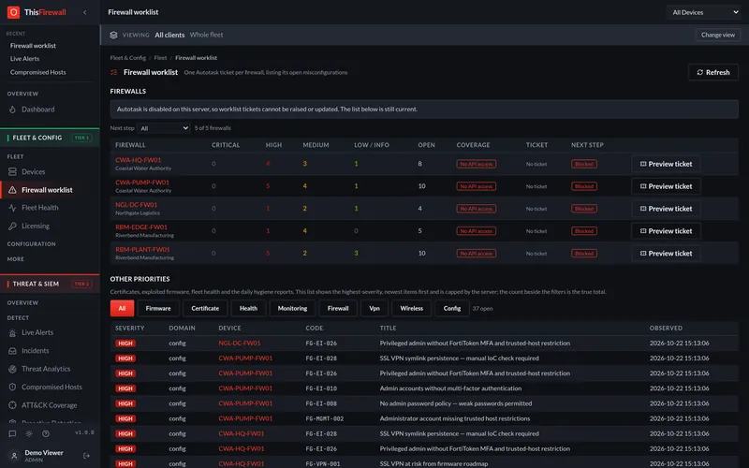This screenshot has height=468, width=749.
Task: Click the FG-MGMT-002 code cell
Action: (x=324, y=418)
